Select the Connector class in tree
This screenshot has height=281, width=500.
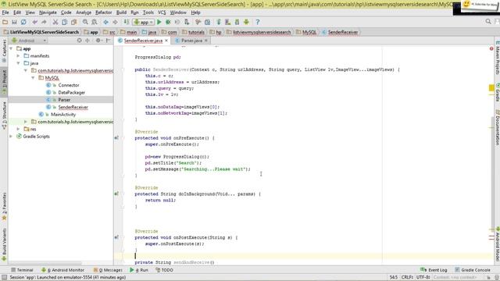(x=69, y=85)
